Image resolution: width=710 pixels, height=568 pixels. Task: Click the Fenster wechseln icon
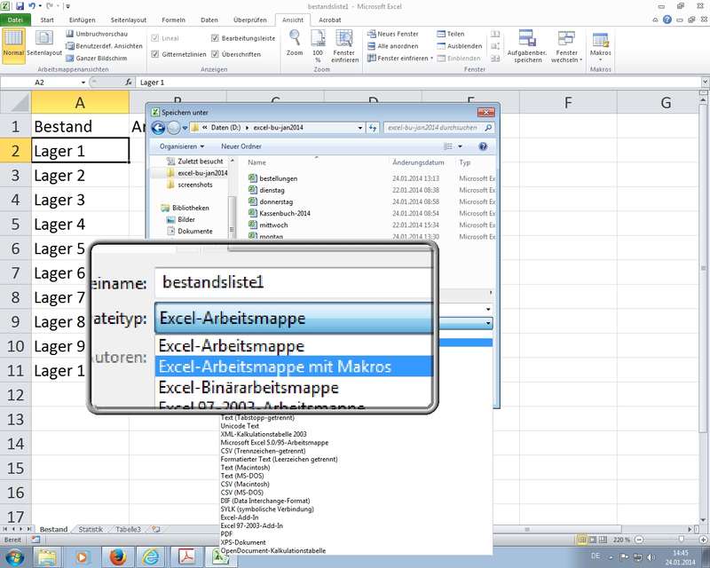click(566, 39)
